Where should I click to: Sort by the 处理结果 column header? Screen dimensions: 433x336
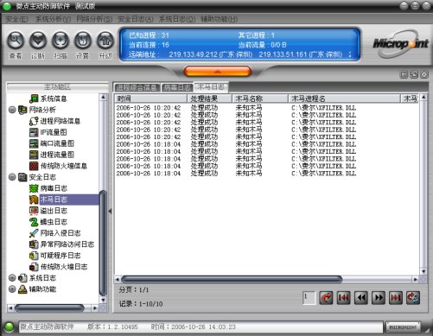click(x=210, y=98)
